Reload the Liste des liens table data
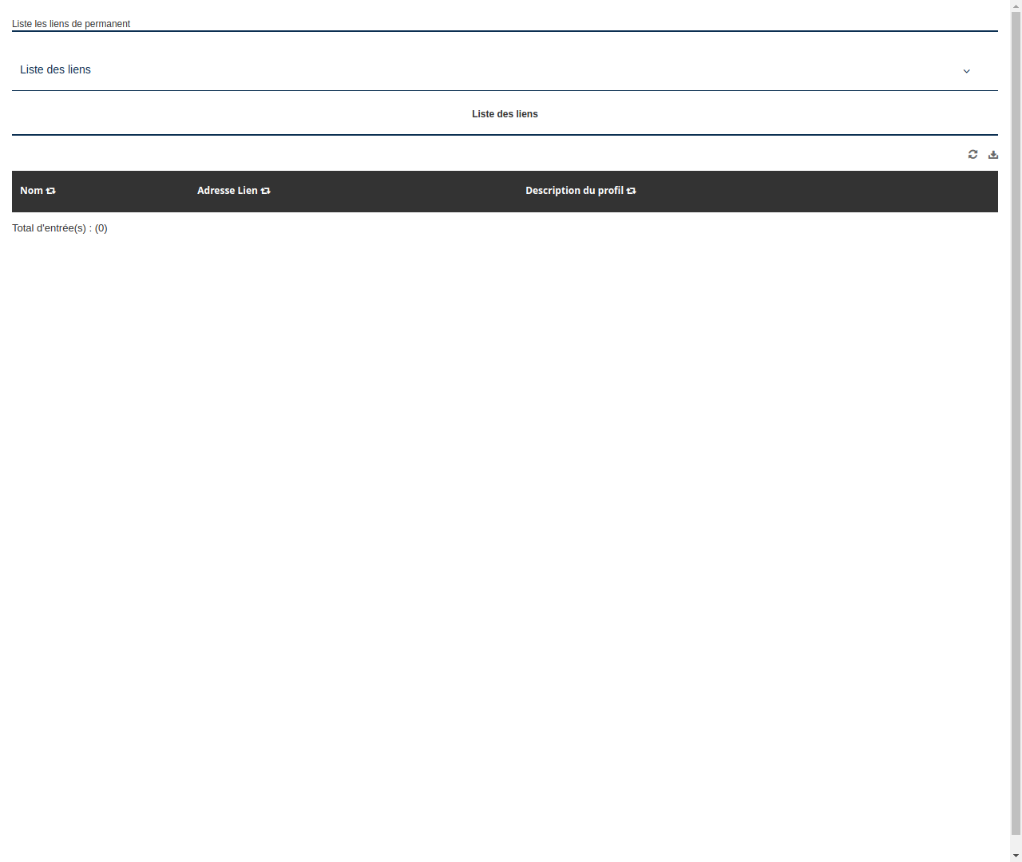 [972, 154]
